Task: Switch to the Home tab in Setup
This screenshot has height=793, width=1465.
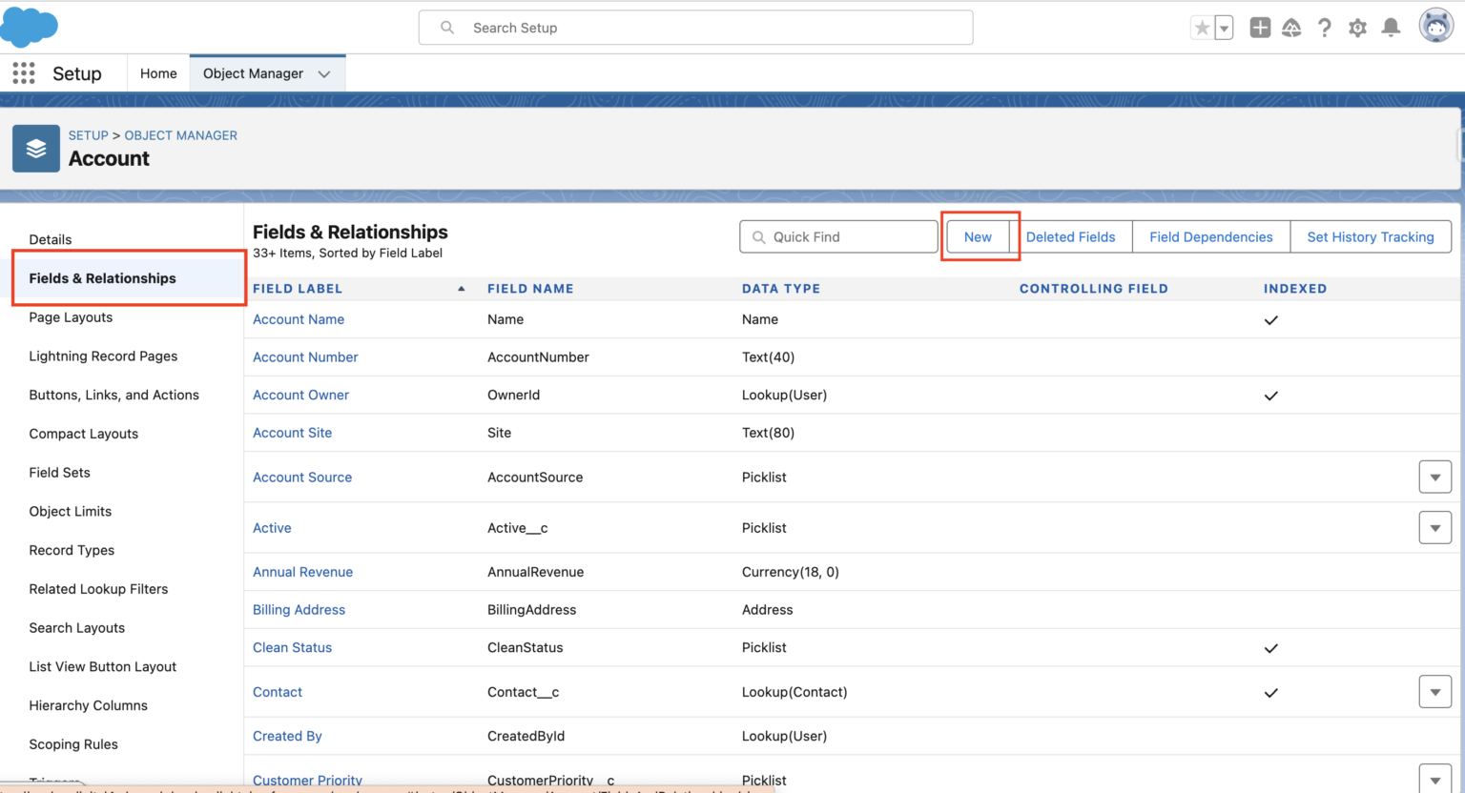Action: pos(158,72)
